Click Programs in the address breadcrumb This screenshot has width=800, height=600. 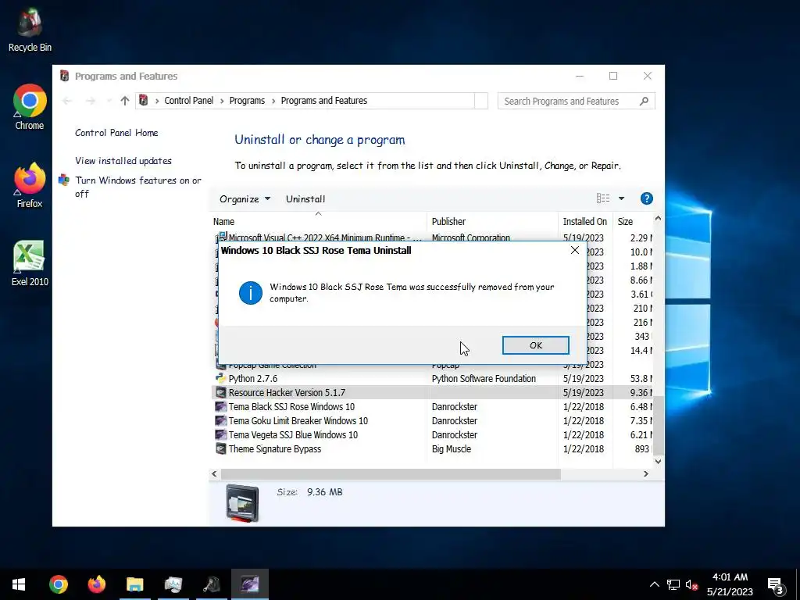click(x=247, y=101)
